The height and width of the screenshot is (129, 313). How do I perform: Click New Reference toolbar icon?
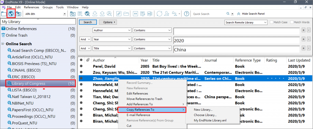tap(80, 14)
